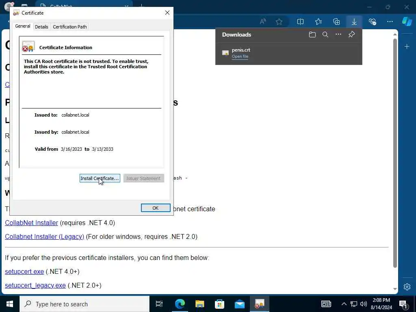Toggle the Downloads arrow icon in toolbar
The height and width of the screenshot is (312, 416).
pos(354,22)
